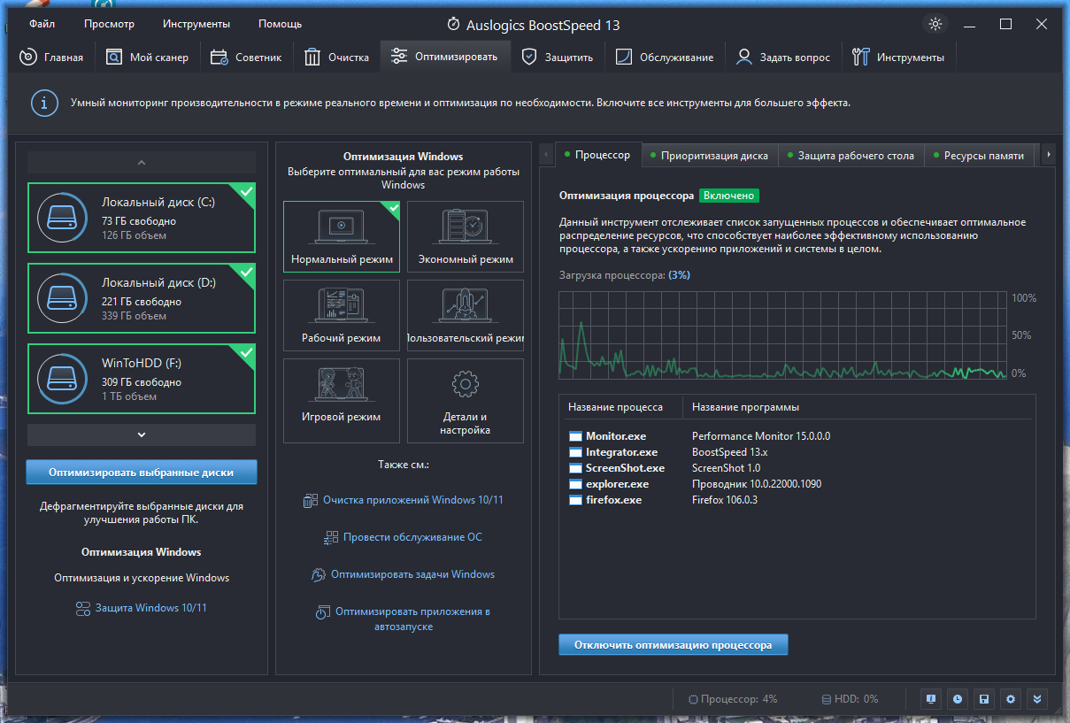
Task: Open the Игровой режим mode tile
Action: tap(342, 401)
